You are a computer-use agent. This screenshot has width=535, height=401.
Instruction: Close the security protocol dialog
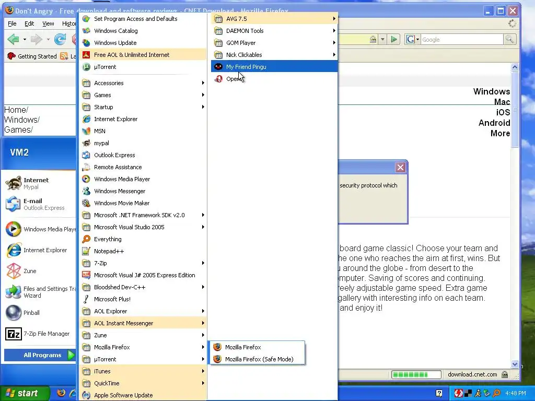point(400,168)
